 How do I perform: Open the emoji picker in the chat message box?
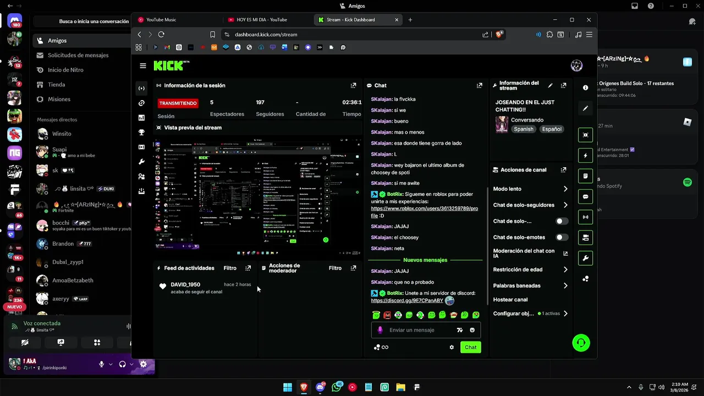click(x=472, y=330)
